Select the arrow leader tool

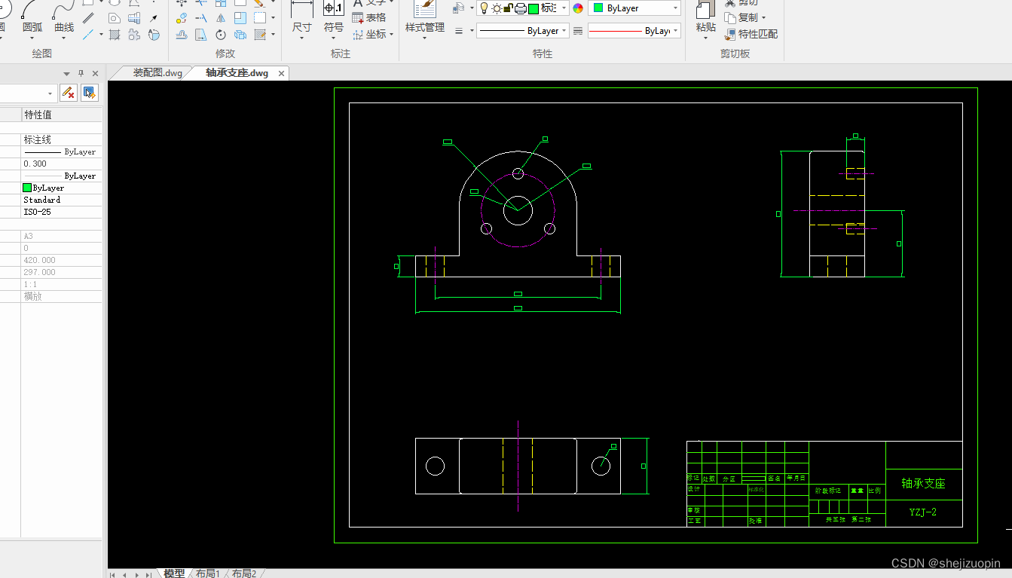pos(154,18)
